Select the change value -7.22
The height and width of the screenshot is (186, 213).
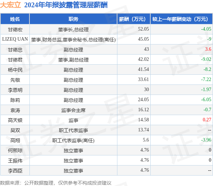(206, 79)
